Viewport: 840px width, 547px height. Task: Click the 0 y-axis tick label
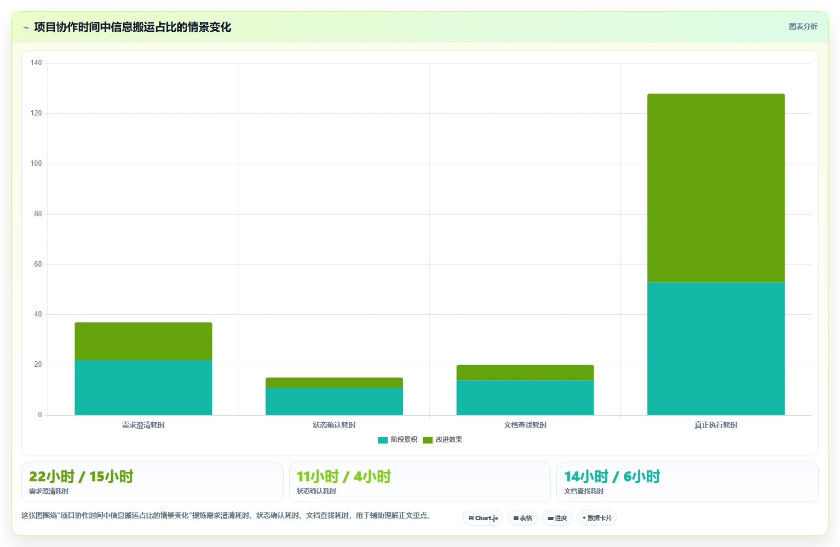coord(40,415)
